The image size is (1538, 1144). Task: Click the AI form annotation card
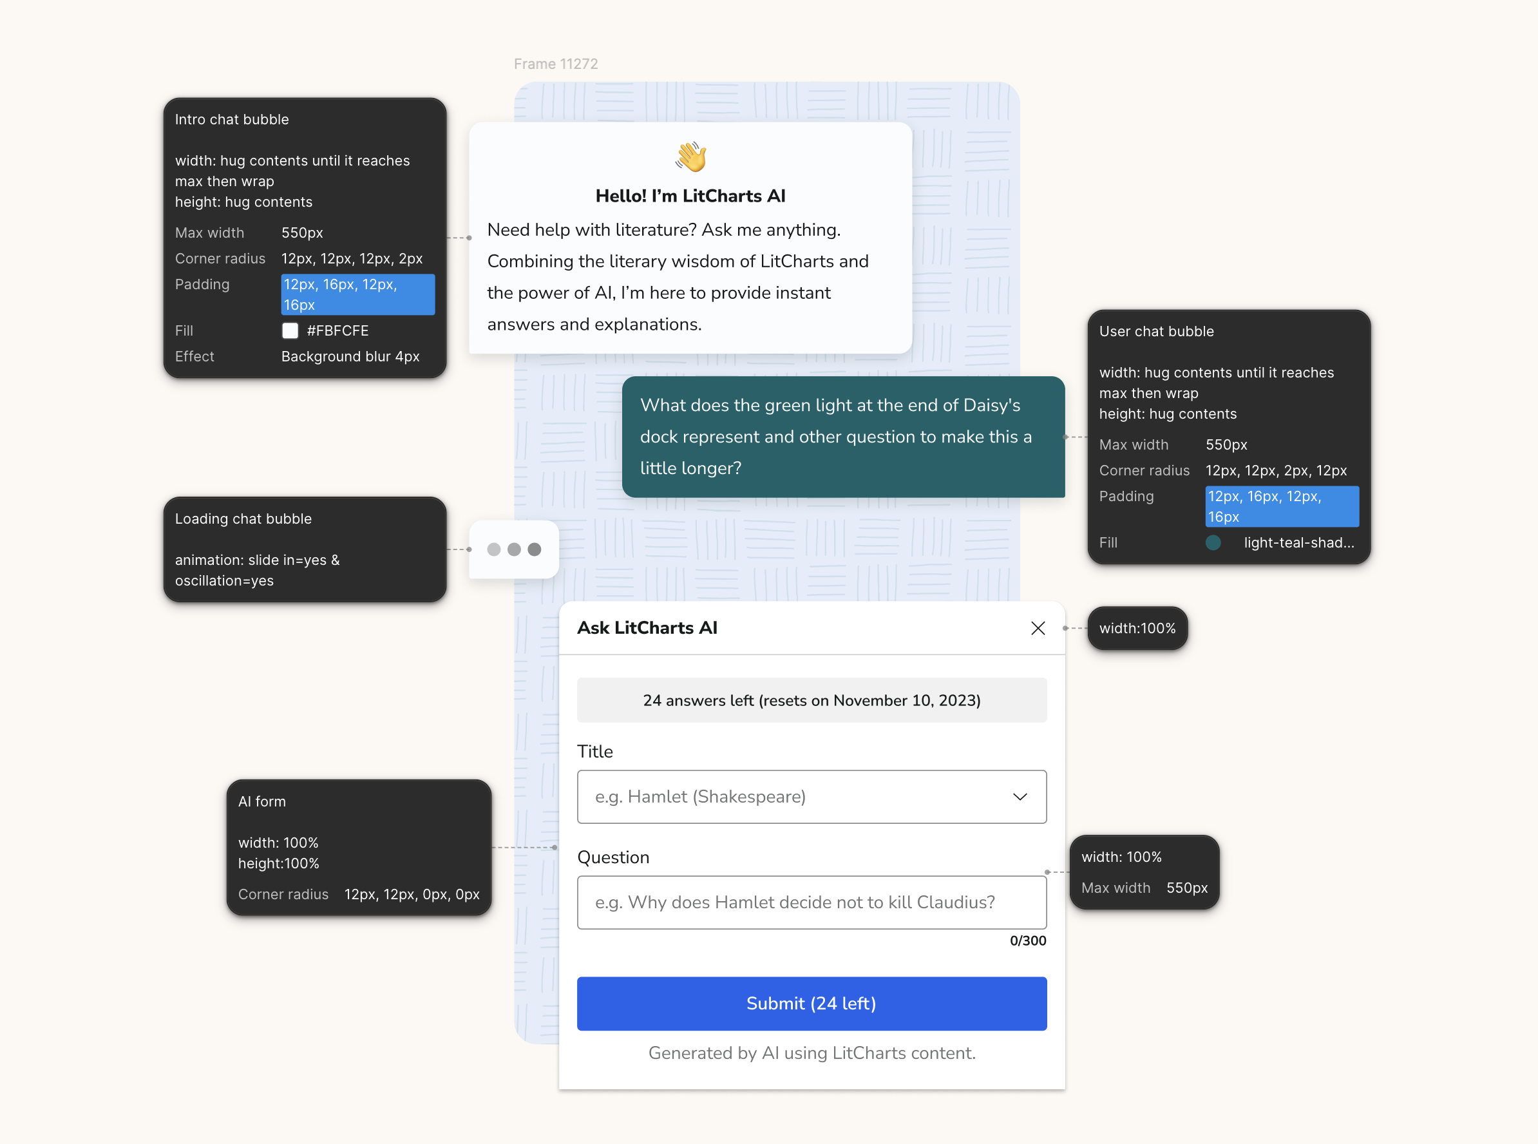point(358,847)
